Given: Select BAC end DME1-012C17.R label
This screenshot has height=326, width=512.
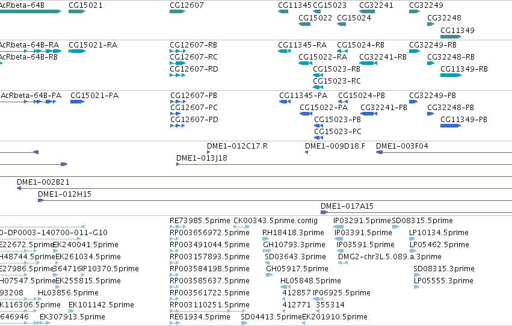Looking at the screenshot, I should (238, 146).
